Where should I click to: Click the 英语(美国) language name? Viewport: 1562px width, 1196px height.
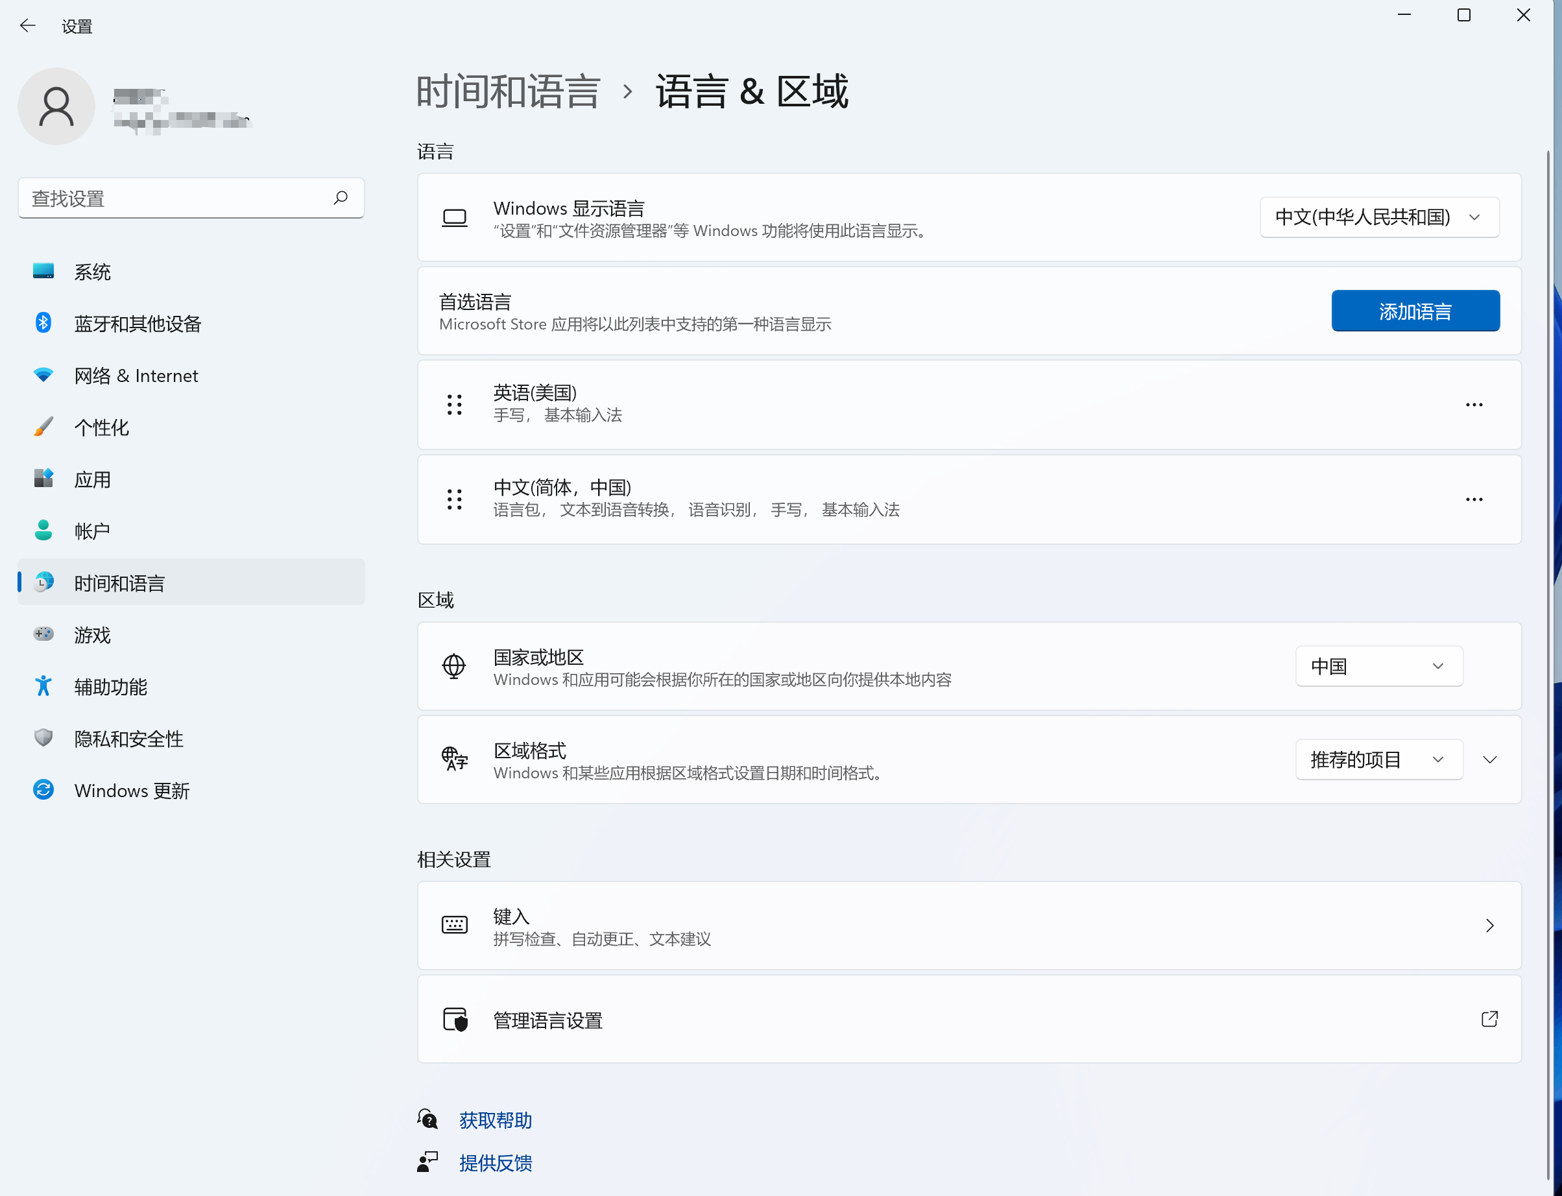pyautogui.click(x=535, y=392)
